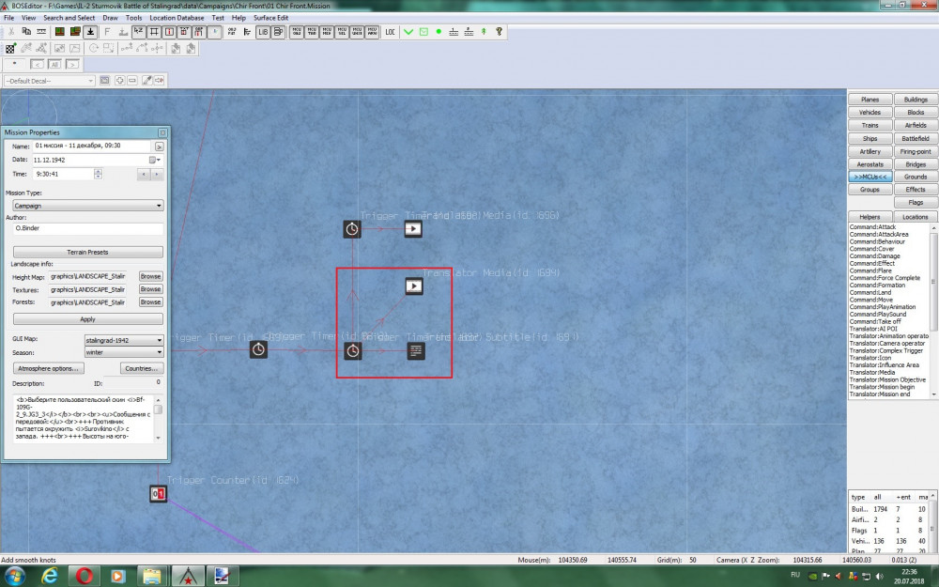Select the Translator Subtitle node icon
The image size is (939, 587).
416,351
